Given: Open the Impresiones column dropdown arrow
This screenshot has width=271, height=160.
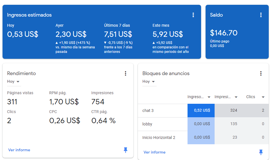Looking at the screenshot, I should 236,97.
